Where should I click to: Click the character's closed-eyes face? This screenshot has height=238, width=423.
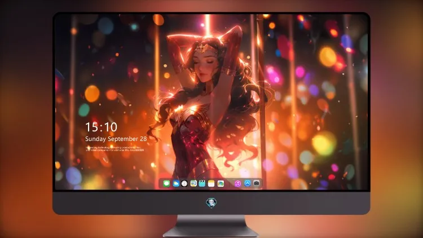[x=205, y=65]
